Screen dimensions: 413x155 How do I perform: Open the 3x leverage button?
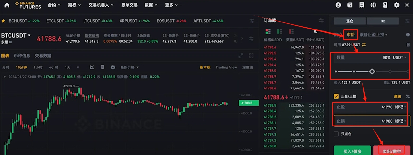[383, 21]
